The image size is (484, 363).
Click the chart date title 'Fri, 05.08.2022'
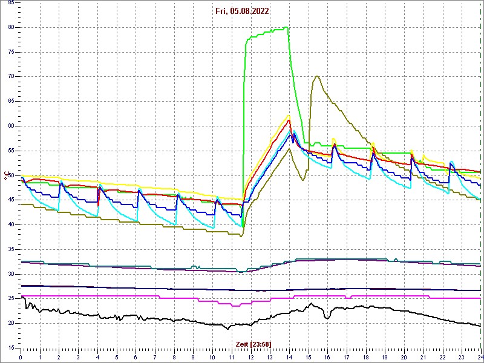coord(242,11)
